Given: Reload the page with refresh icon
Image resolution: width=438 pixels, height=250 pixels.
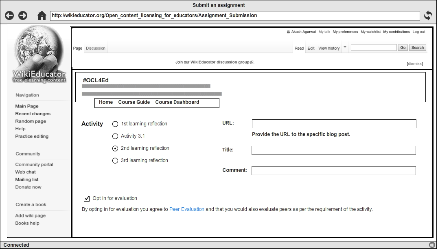Looking at the screenshot, I should pyautogui.click(x=428, y=15).
